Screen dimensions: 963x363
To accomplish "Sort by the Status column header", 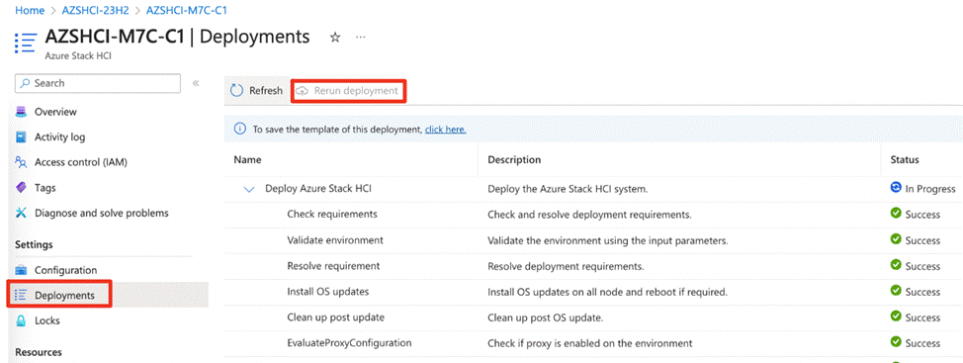I will [905, 159].
